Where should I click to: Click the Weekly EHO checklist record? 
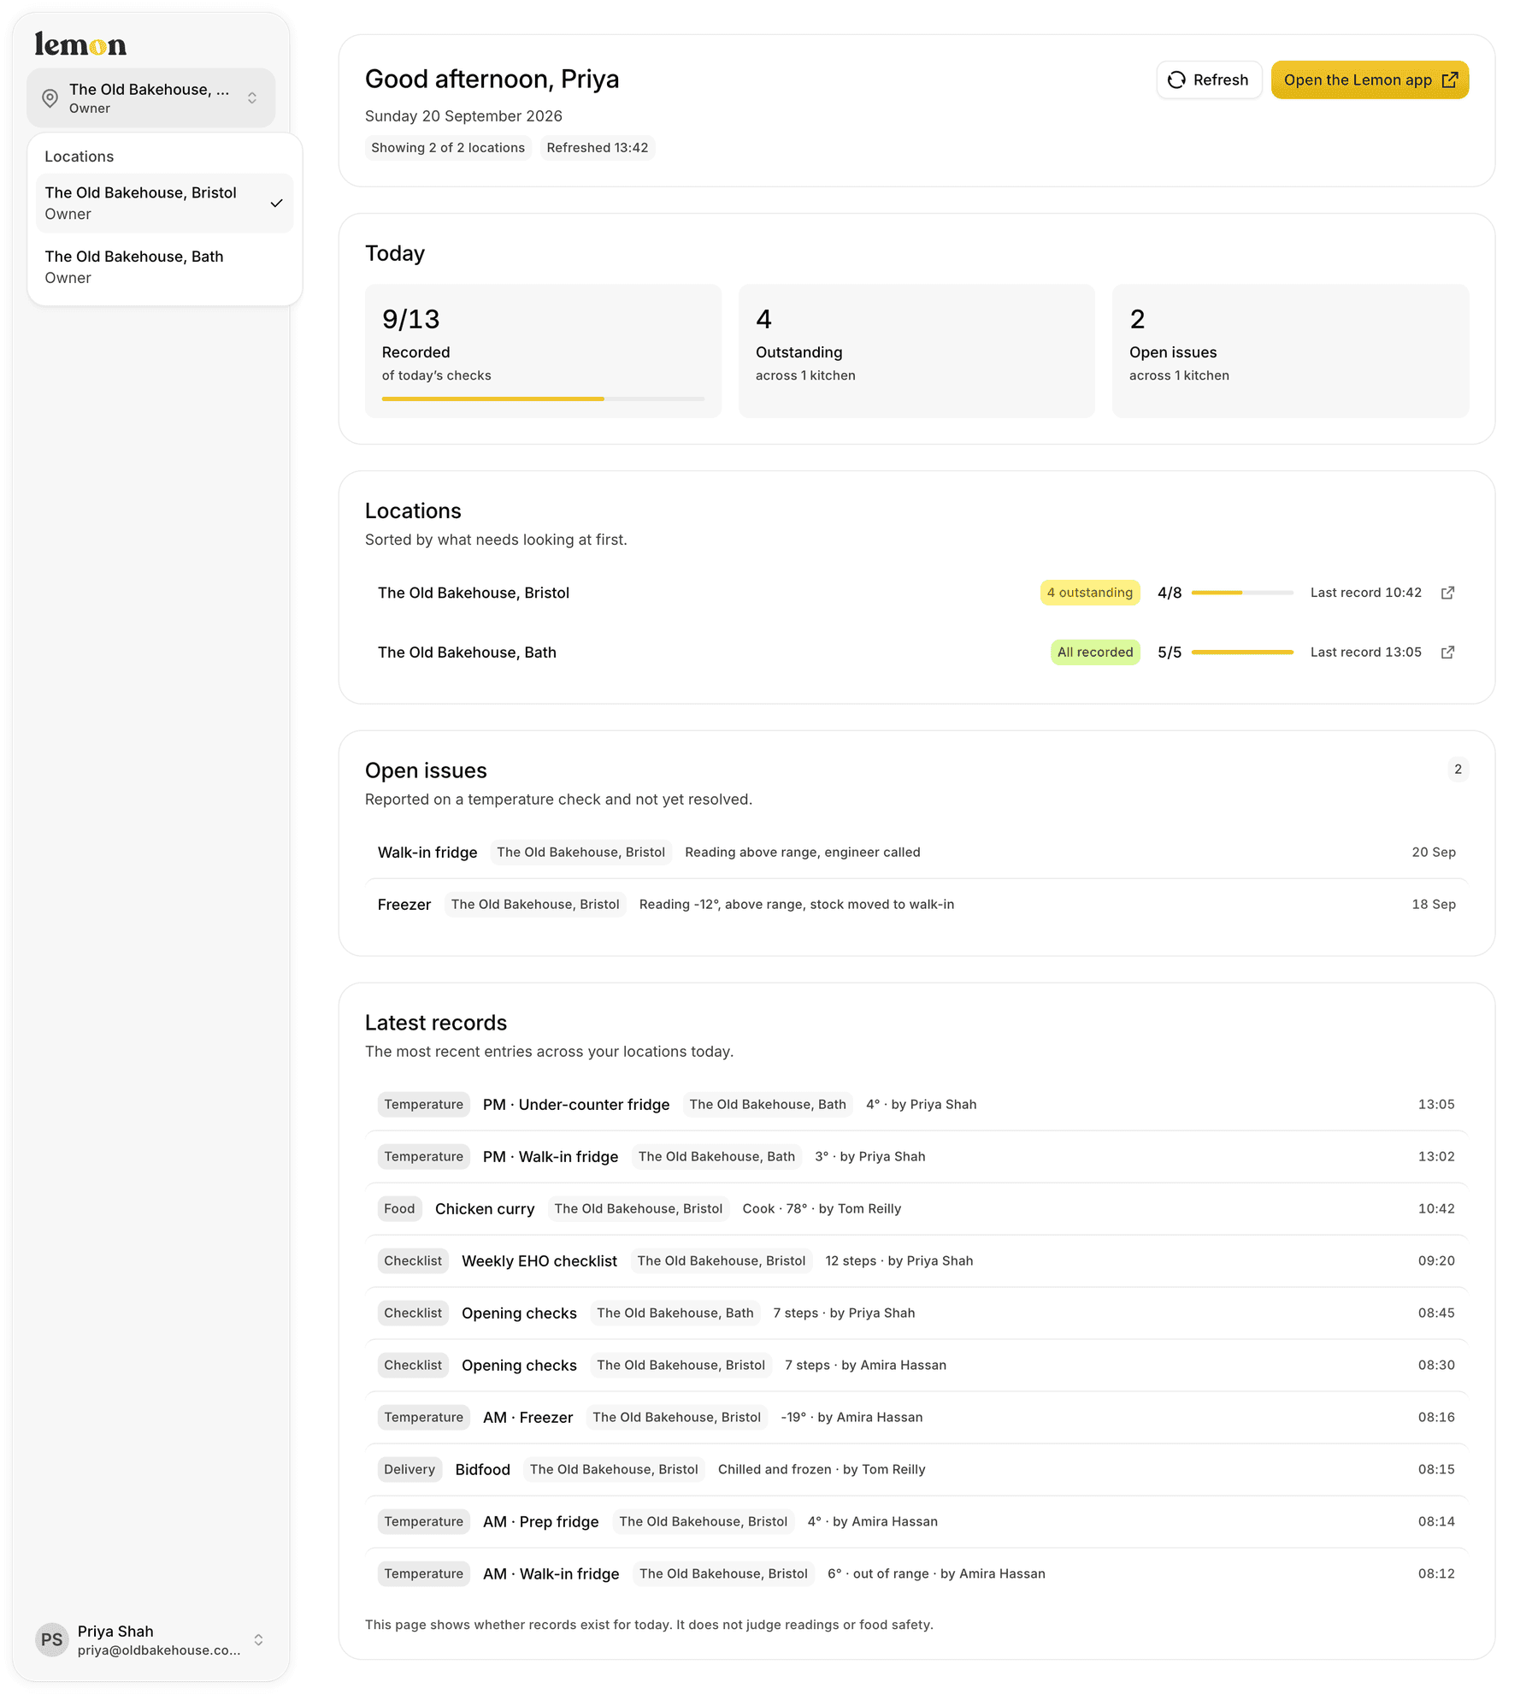(916, 1261)
